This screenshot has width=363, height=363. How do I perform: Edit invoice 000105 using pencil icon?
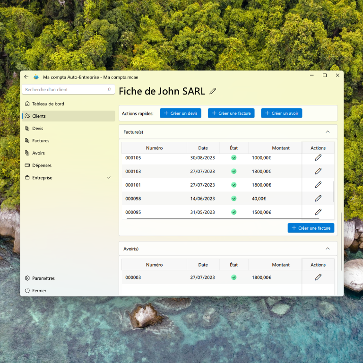[318, 157]
